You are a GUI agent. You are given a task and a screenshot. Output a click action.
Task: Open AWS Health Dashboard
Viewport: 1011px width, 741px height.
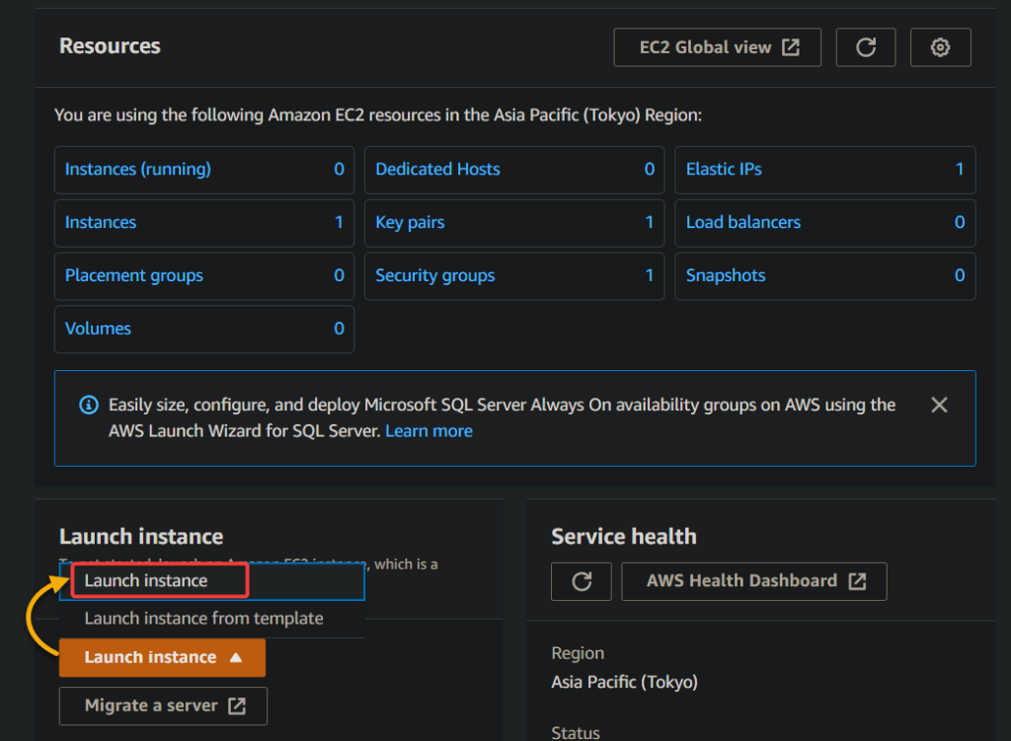click(753, 581)
